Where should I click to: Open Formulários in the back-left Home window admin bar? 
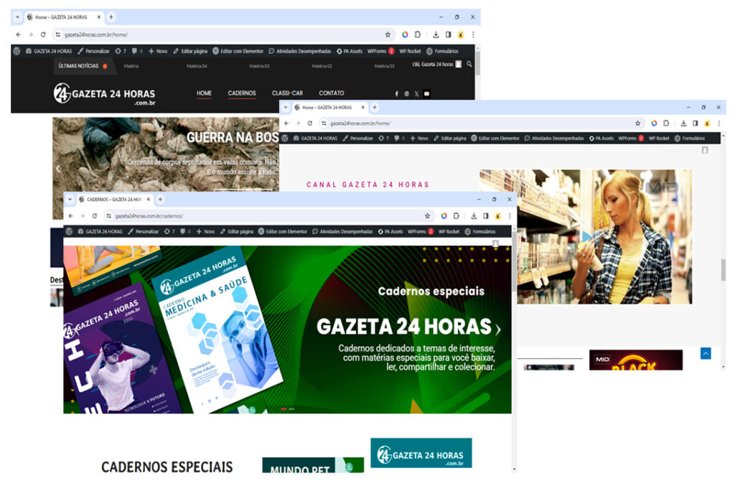click(x=442, y=51)
